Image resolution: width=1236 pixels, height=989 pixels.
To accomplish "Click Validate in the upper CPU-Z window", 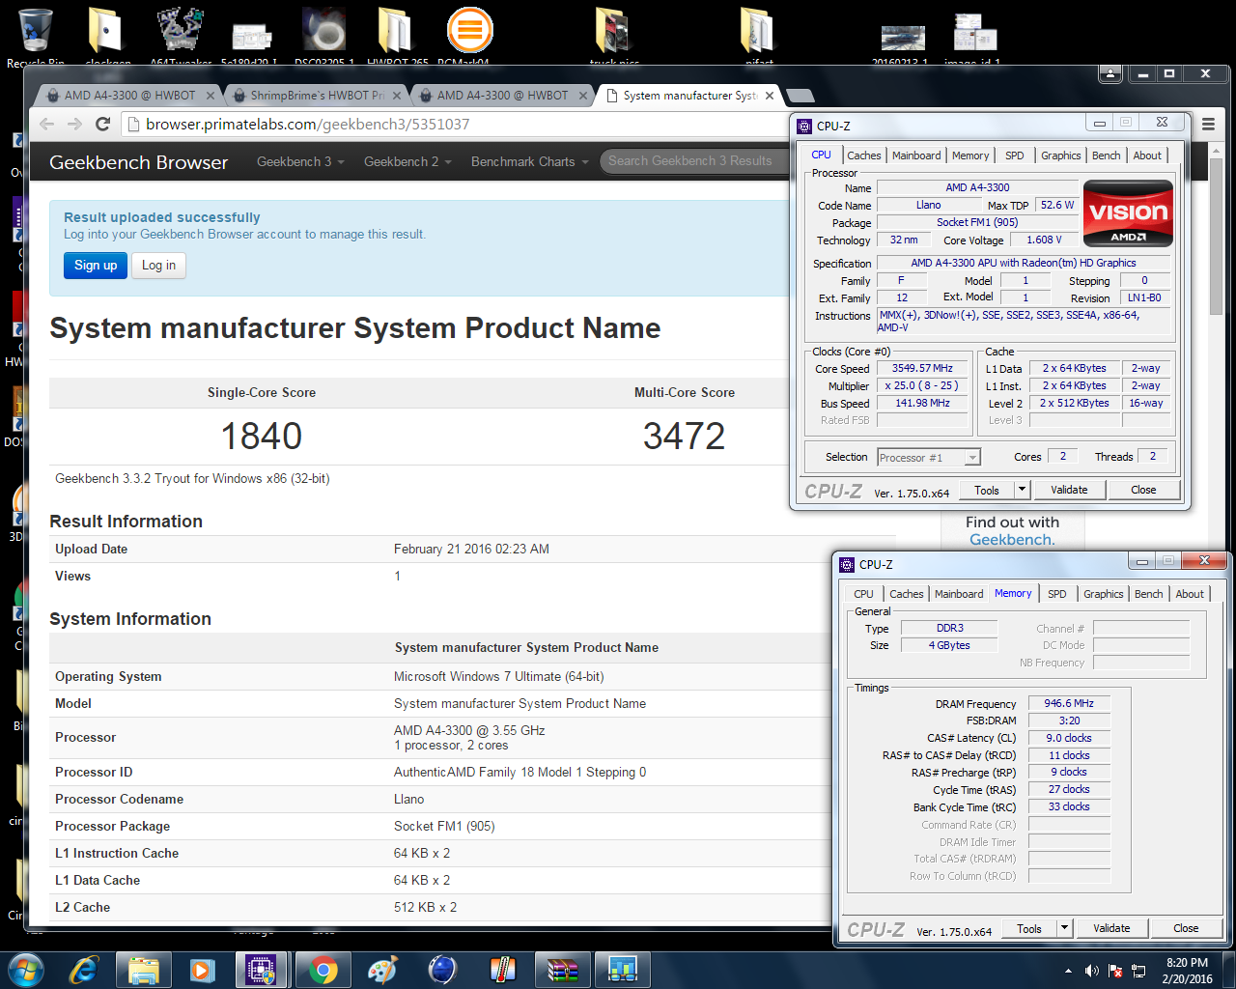I will [x=1069, y=490].
